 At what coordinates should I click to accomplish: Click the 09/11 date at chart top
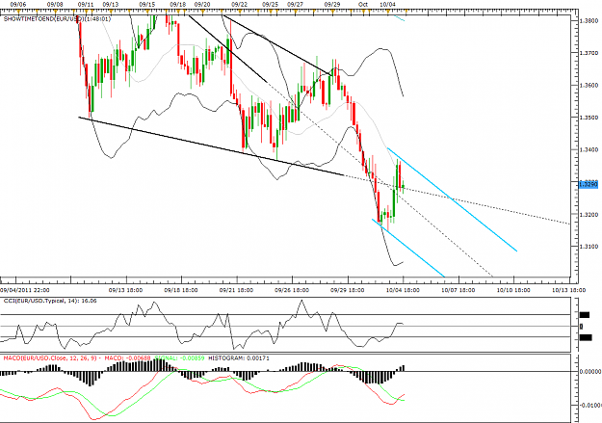tap(86, 4)
